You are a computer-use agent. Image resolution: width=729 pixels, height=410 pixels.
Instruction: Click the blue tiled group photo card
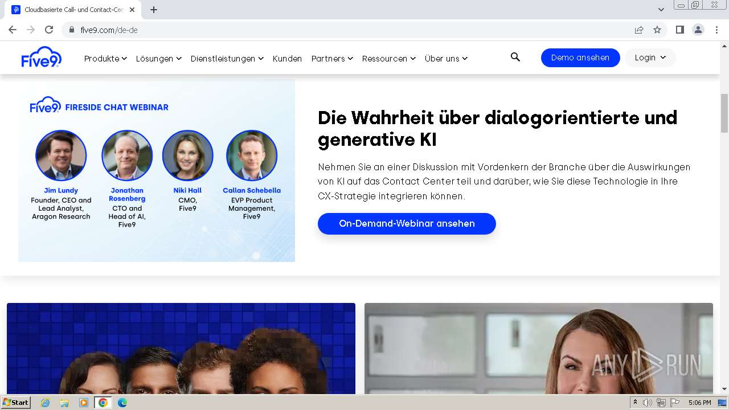coord(181,348)
